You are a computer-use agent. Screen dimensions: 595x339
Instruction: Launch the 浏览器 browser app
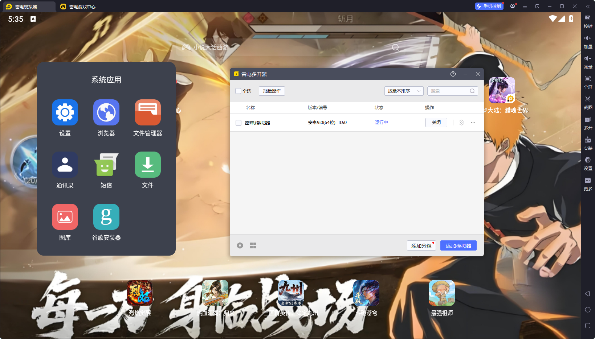(106, 112)
